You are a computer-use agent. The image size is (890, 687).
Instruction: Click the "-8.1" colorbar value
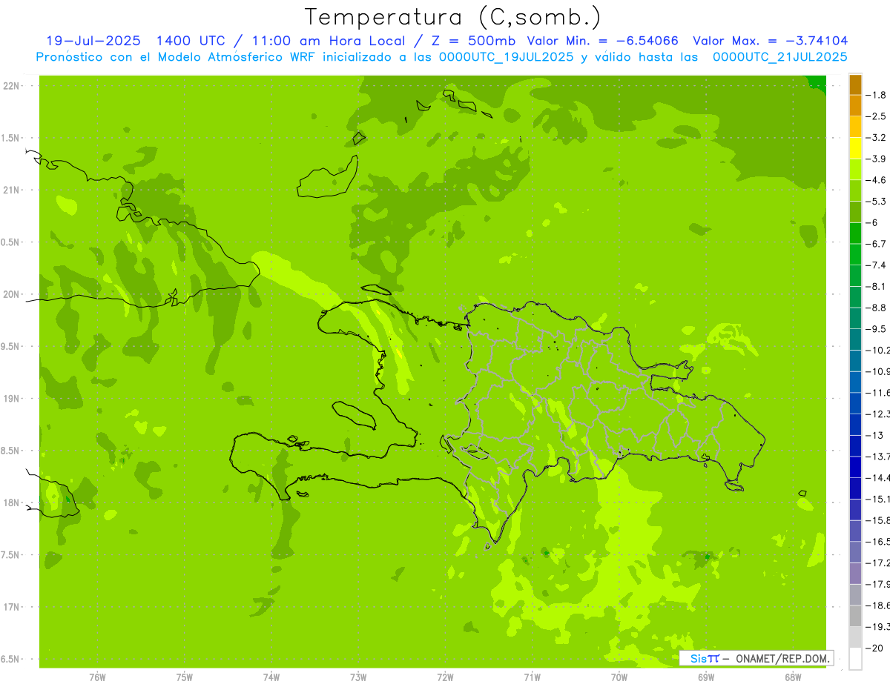tap(876, 286)
